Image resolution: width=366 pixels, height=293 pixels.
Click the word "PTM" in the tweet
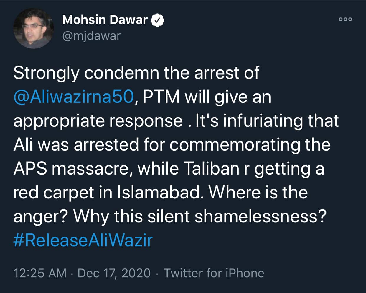tap(161, 97)
